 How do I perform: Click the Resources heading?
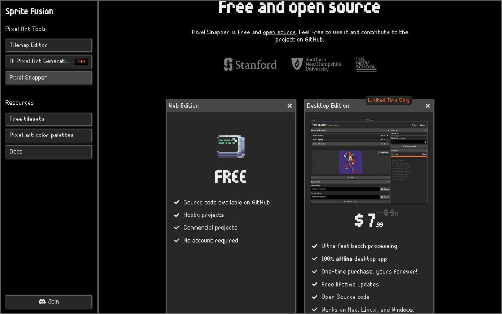point(20,103)
